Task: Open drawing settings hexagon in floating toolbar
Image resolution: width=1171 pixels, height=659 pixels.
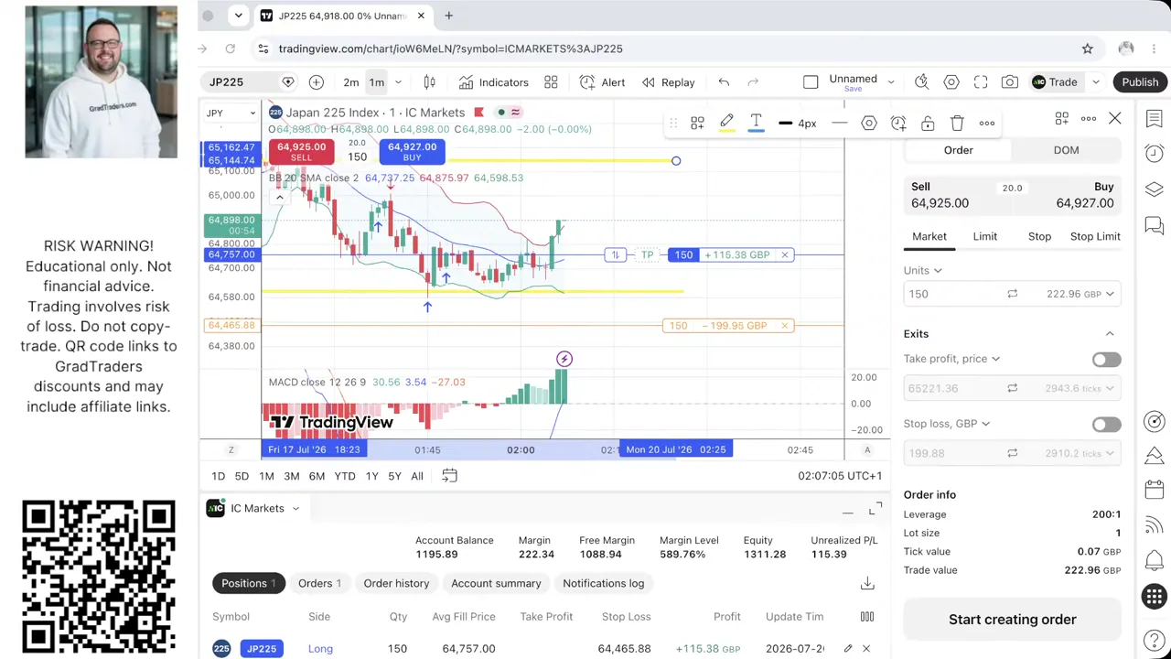Action: click(869, 123)
